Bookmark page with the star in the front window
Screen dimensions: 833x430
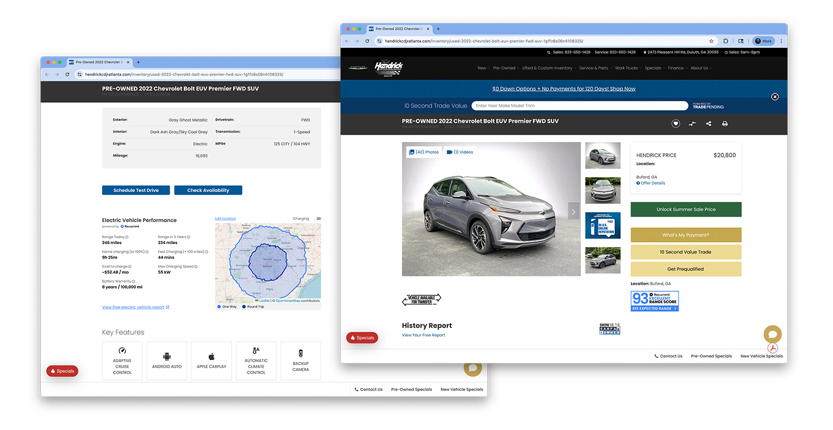(x=711, y=41)
